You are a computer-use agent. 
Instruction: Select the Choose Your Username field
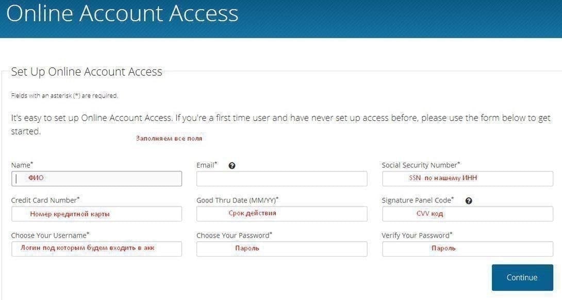click(x=96, y=249)
